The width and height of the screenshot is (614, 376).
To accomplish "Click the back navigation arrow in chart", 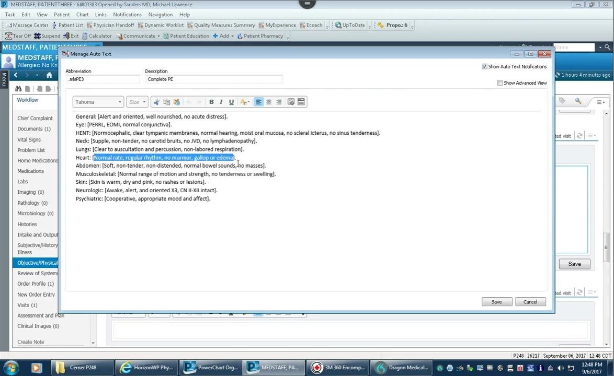I will click(x=16, y=75).
